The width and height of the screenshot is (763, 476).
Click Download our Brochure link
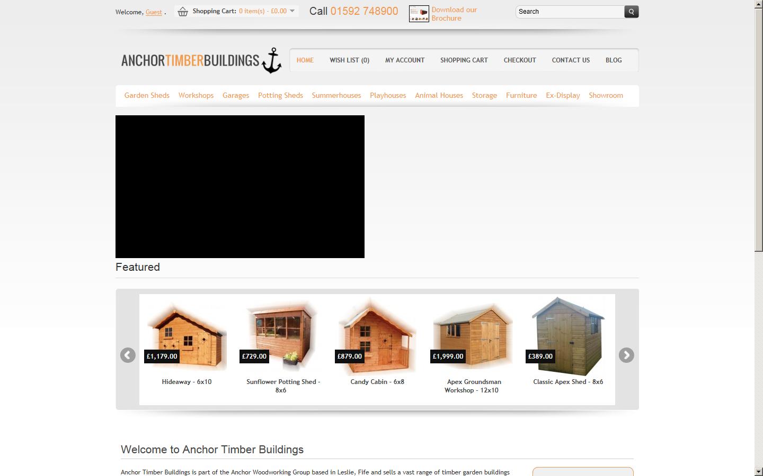click(x=454, y=14)
